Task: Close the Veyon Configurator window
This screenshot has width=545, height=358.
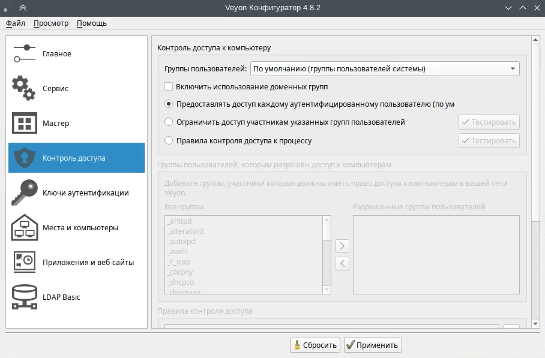Action: (x=537, y=8)
